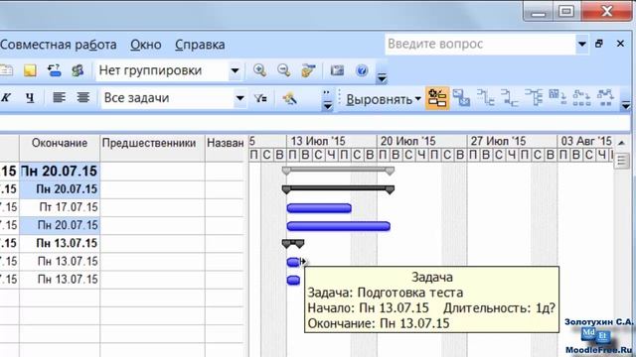Expand the Выровнять dropdown menu
This screenshot has height=357, width=636.
pyautogui.click(x=418, y=99)
